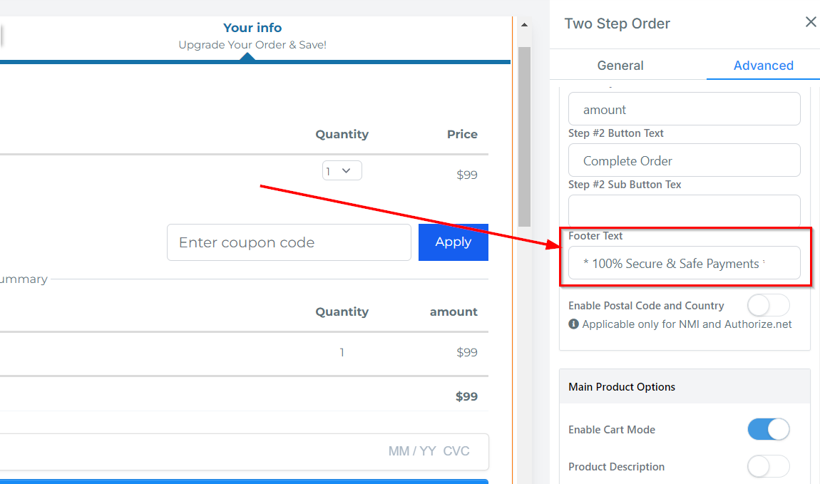Click the preview pane scrollbar thumb
The width and height of the screenshot is (820, 484).
pos(524,135)
